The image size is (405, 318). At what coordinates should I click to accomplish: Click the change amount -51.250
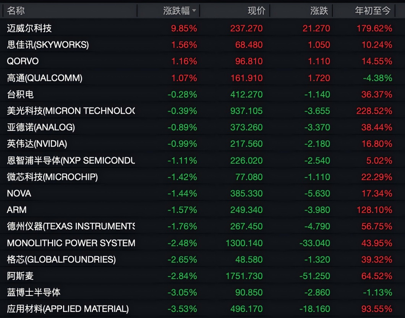coord(315,276)
